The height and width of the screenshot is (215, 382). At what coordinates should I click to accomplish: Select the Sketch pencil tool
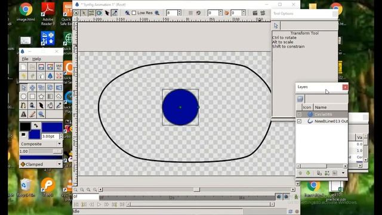[x=32, y=114]
